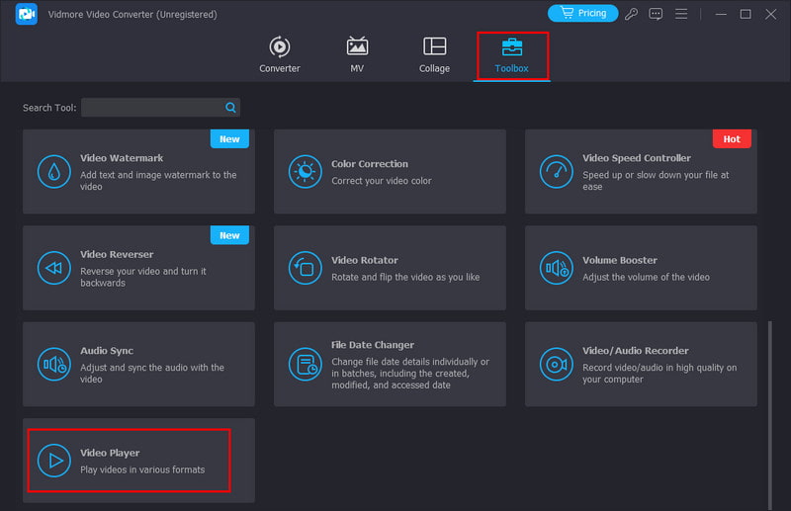Viewport: 791px width, 511px height.
Task: Click the Pricing button
Action: click(x=582, y=14)
